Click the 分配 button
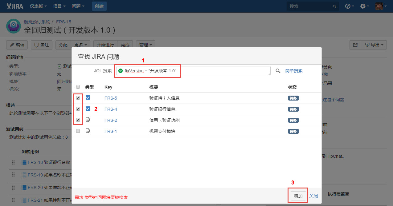Viewport: 393px width, 206px height. pyautogui.click(x=63, y=45)
